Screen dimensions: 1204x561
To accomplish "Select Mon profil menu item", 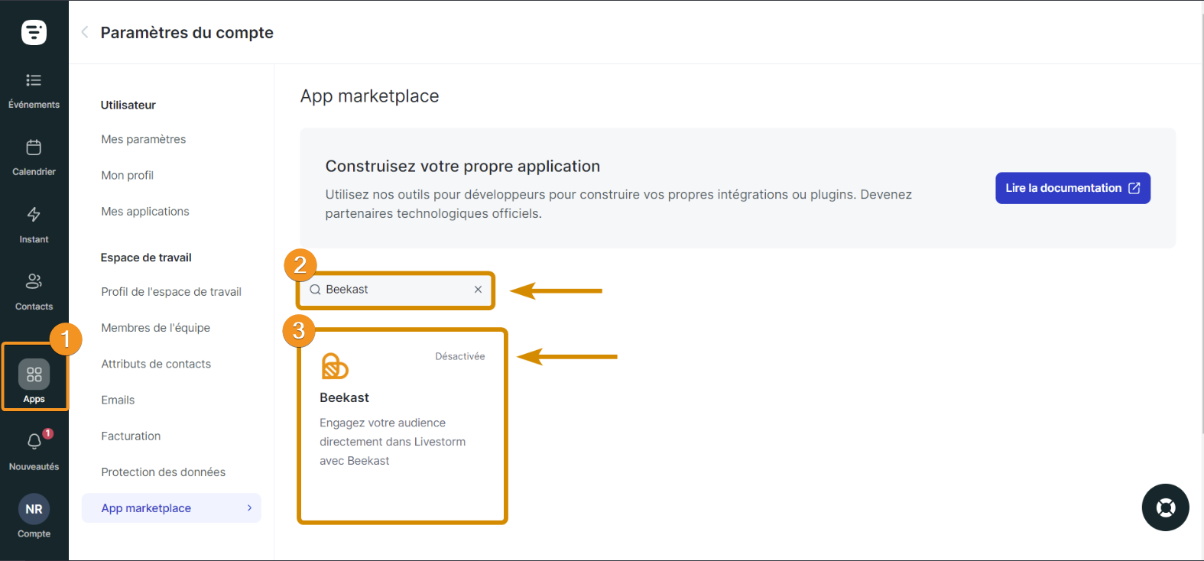I will pyautogui.click(x=128, y=175).
